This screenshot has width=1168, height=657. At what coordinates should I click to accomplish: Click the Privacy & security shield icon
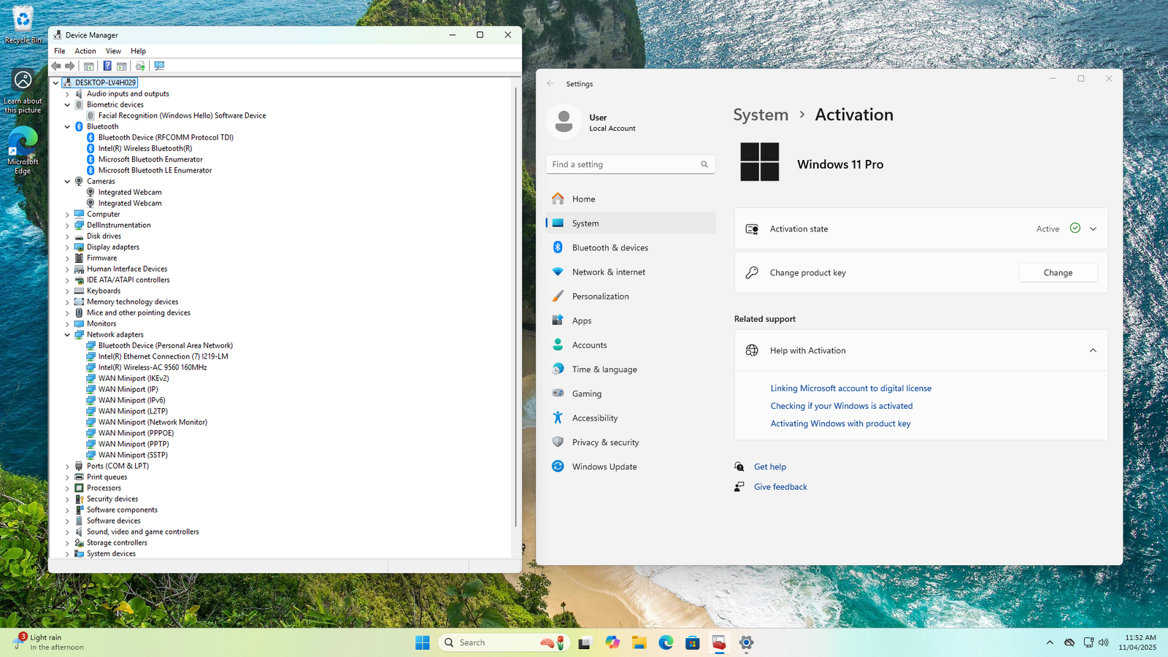pyautogui.click(x=558, y=442)
